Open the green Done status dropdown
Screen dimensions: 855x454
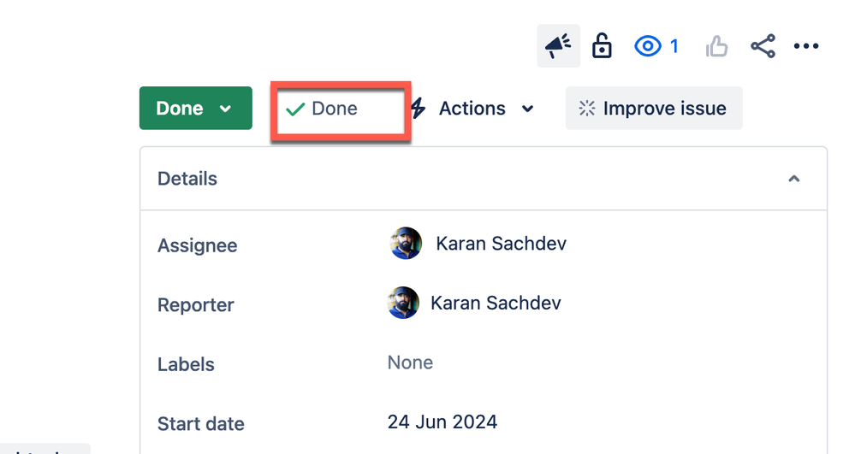(x=196, y=108)
